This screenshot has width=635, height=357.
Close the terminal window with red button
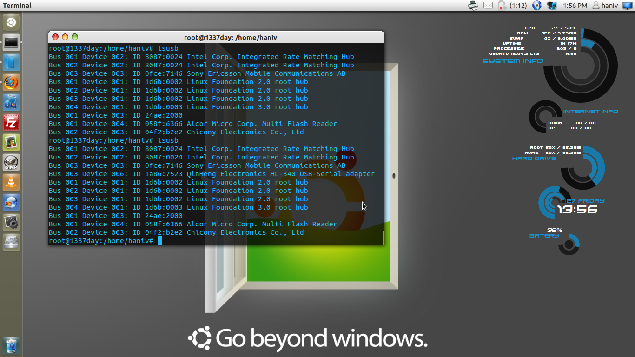55,37
